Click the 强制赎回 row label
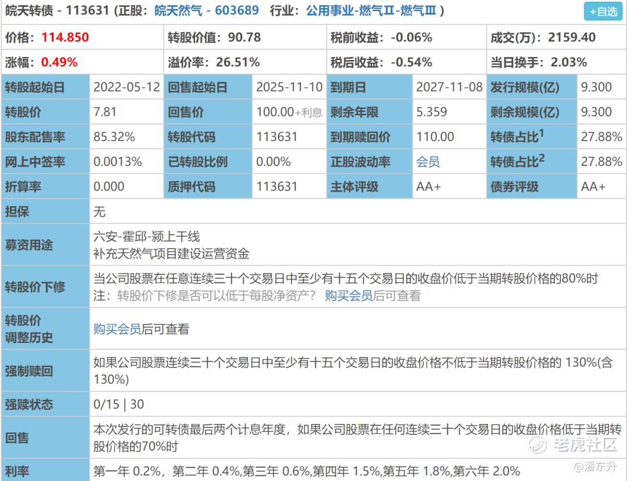This screenshot has width=629, height=481. point(45,371)
